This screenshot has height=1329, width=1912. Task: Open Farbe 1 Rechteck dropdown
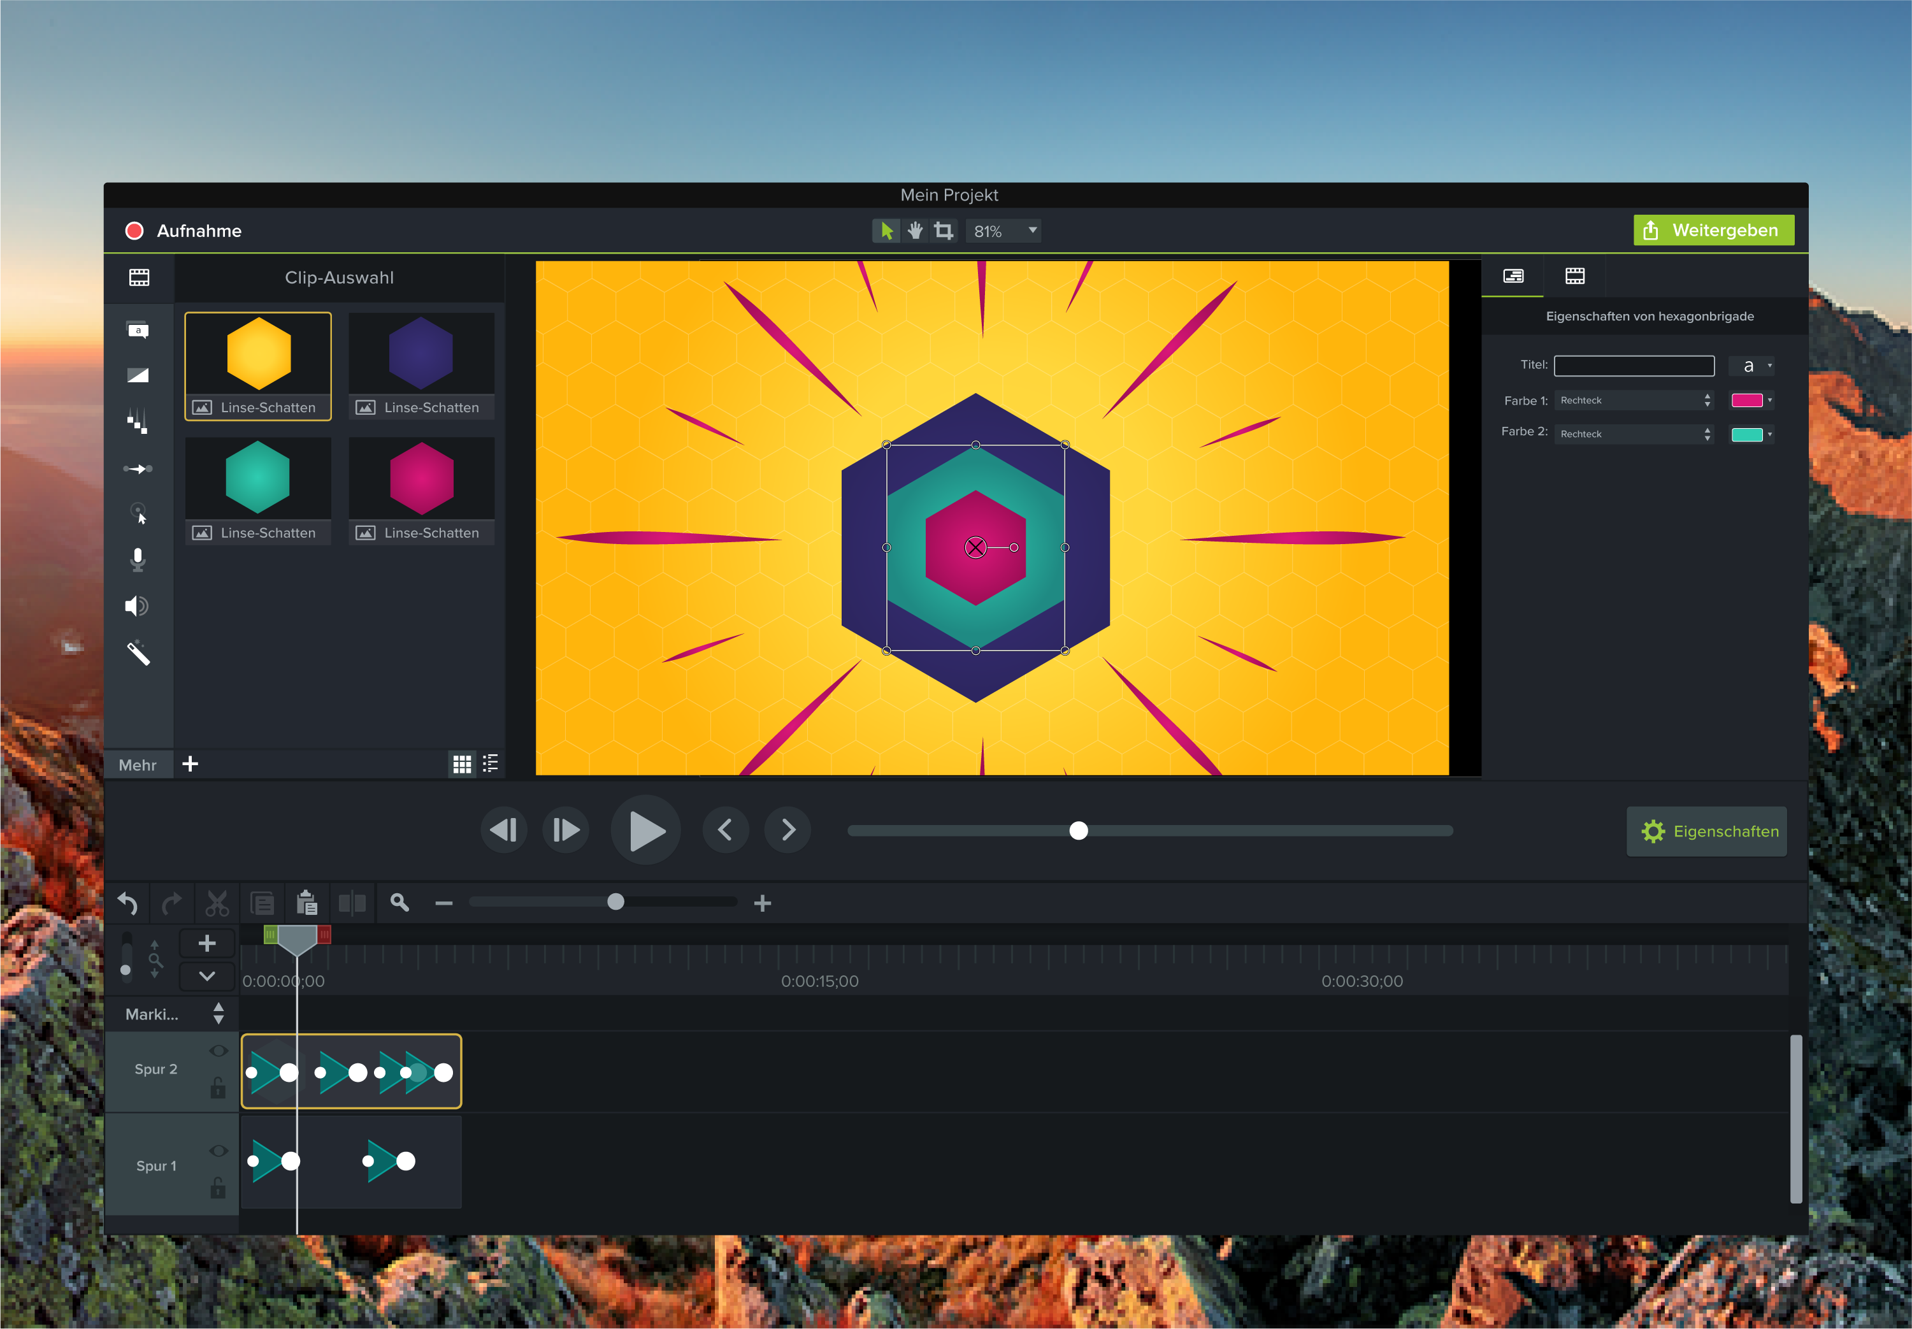pyautogui.click(x=1633, y=401)
